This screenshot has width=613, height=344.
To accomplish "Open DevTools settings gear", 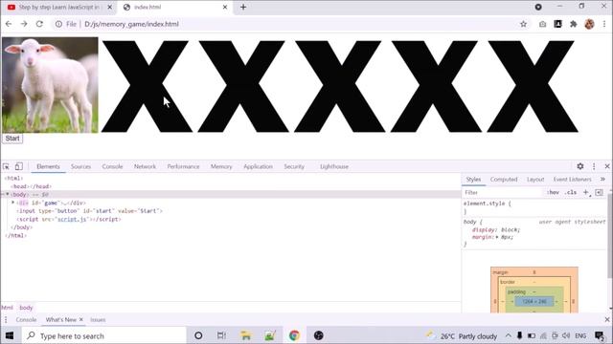I will coord(580,166).
